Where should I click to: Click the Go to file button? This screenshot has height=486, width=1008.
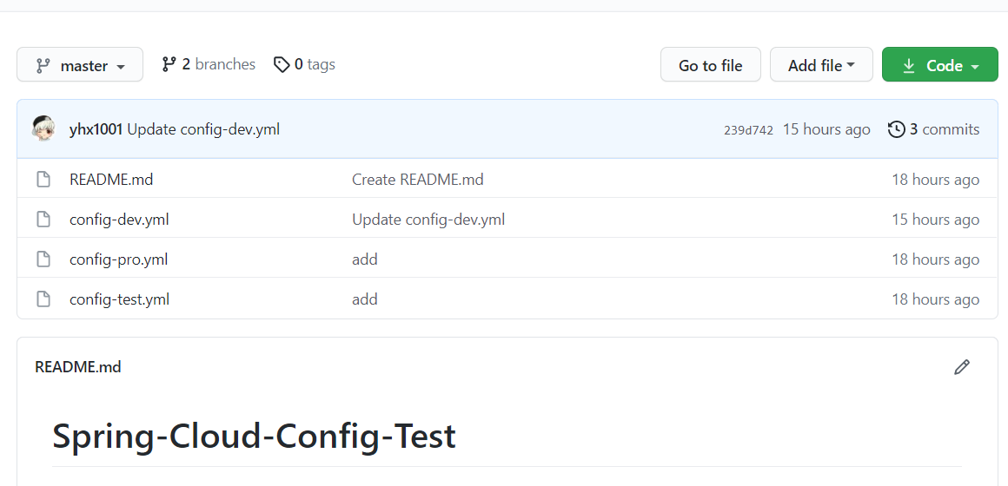coord(710,65)
